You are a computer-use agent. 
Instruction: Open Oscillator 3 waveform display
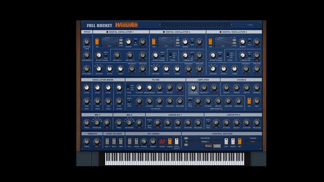click(x=223, y=42)
